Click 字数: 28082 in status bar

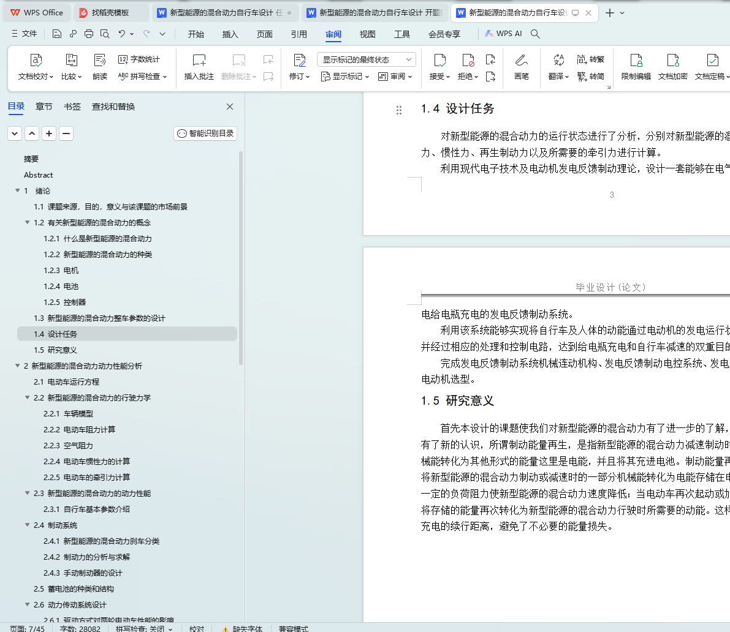click(80, 628)
